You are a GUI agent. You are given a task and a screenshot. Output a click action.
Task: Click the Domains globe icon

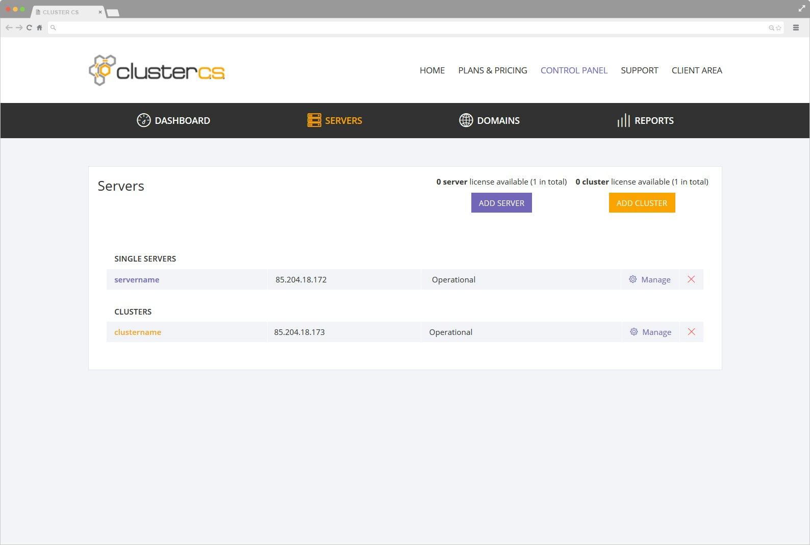(466, 120)
